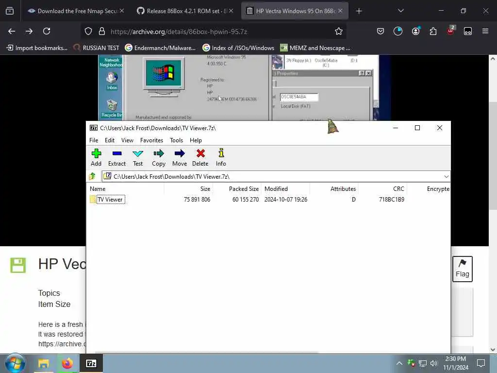Click the site lock security icon
The height and width of the screenshot is (373, 497).
click(102, 31)
